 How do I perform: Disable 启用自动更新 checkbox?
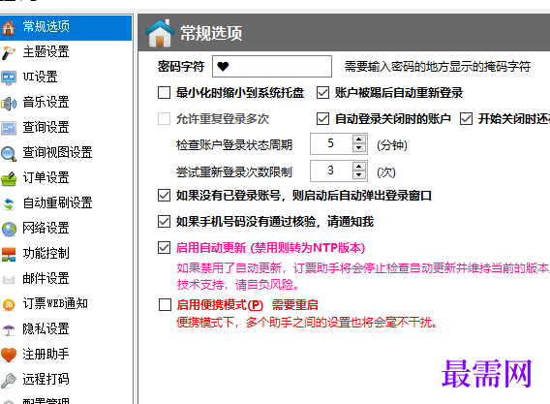click(165, 248)
